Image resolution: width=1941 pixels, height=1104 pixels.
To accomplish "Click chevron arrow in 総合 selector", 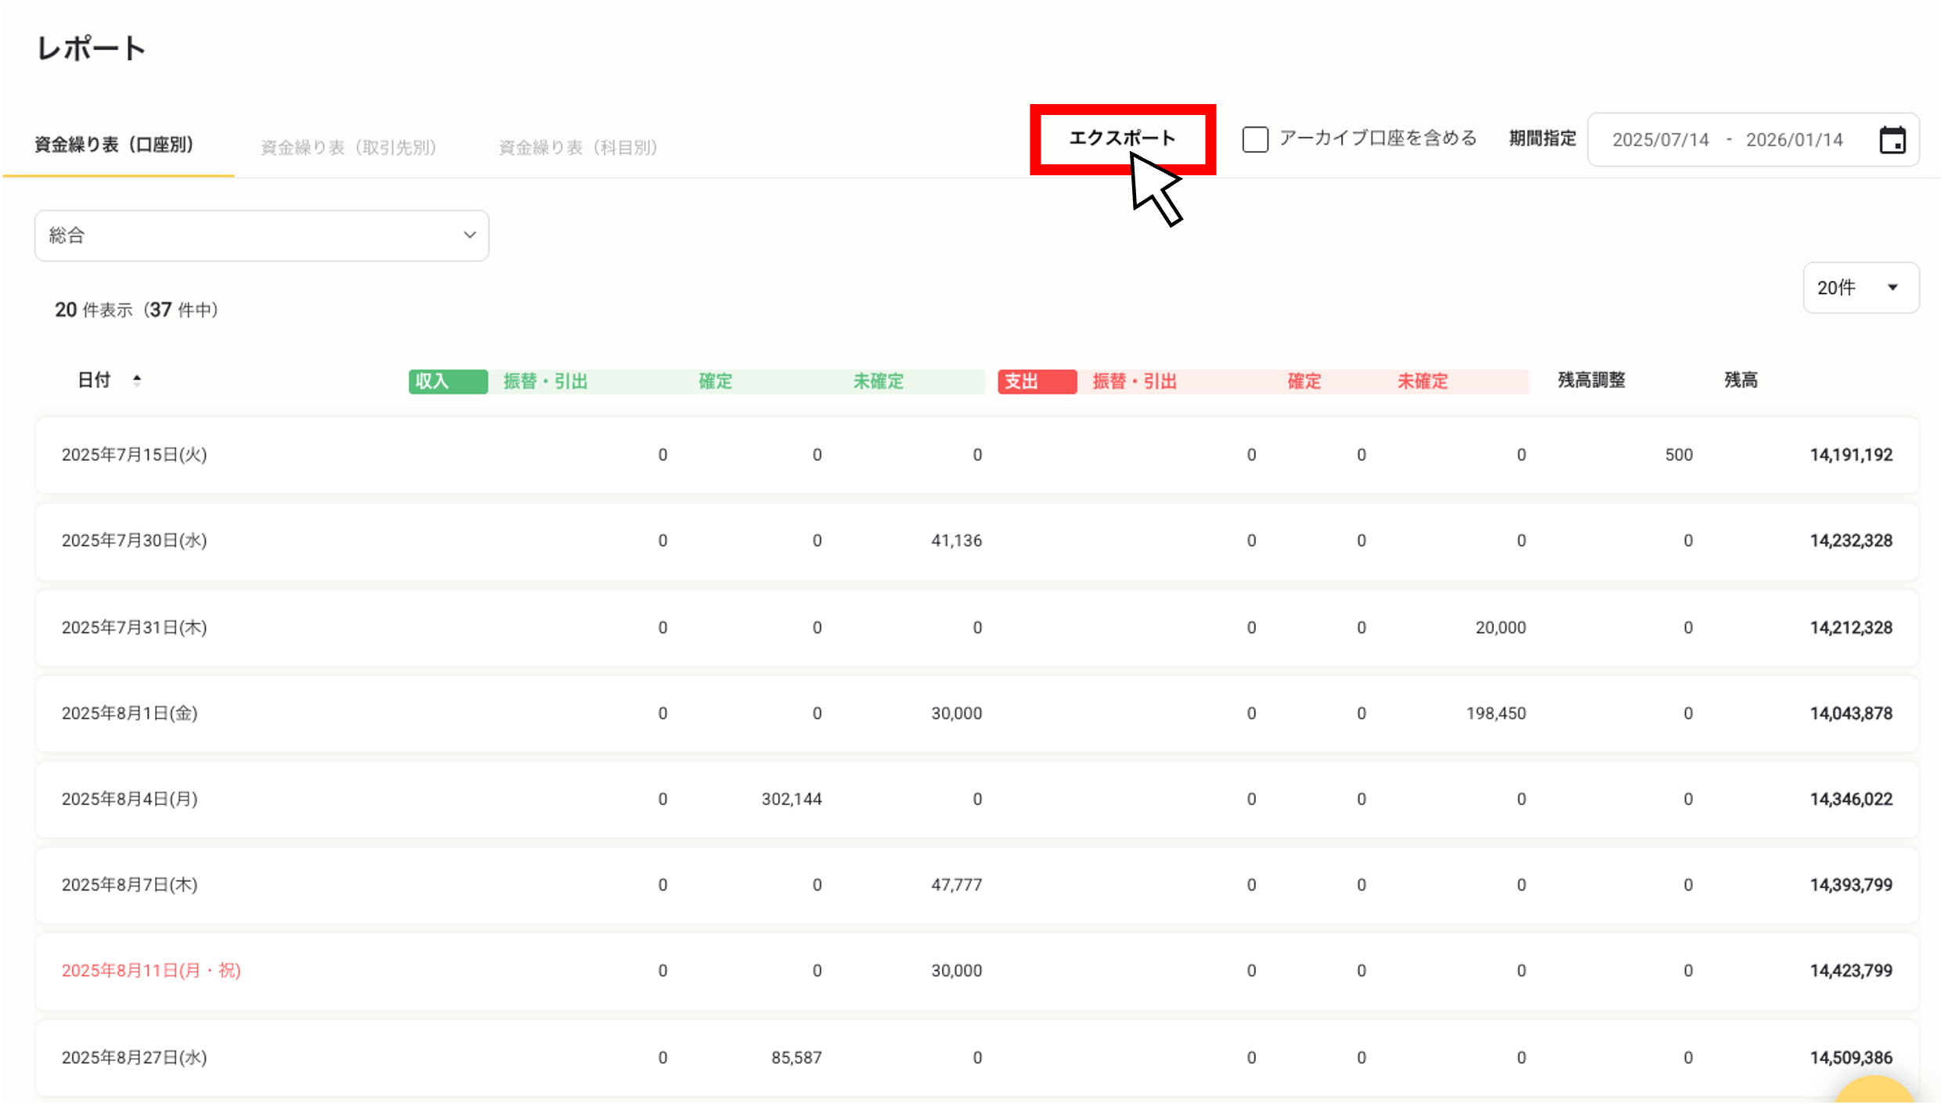I will pyautogui.click(x=470, y=235).
